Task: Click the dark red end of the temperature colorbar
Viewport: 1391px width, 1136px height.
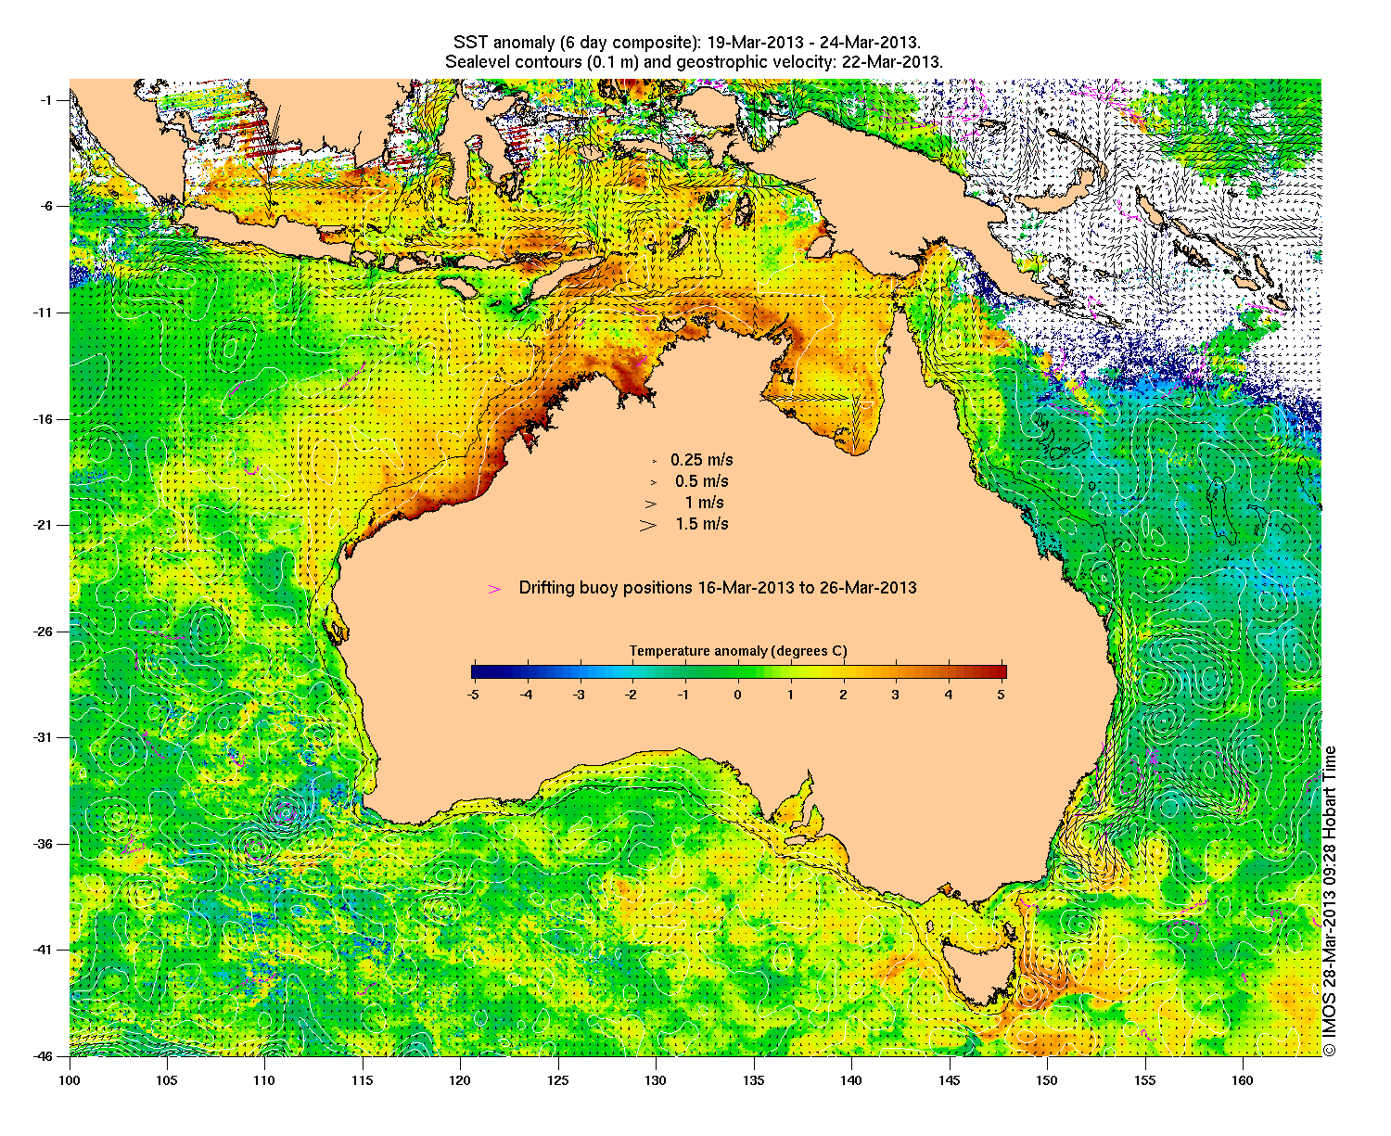Action: [x=1001, y=672]
